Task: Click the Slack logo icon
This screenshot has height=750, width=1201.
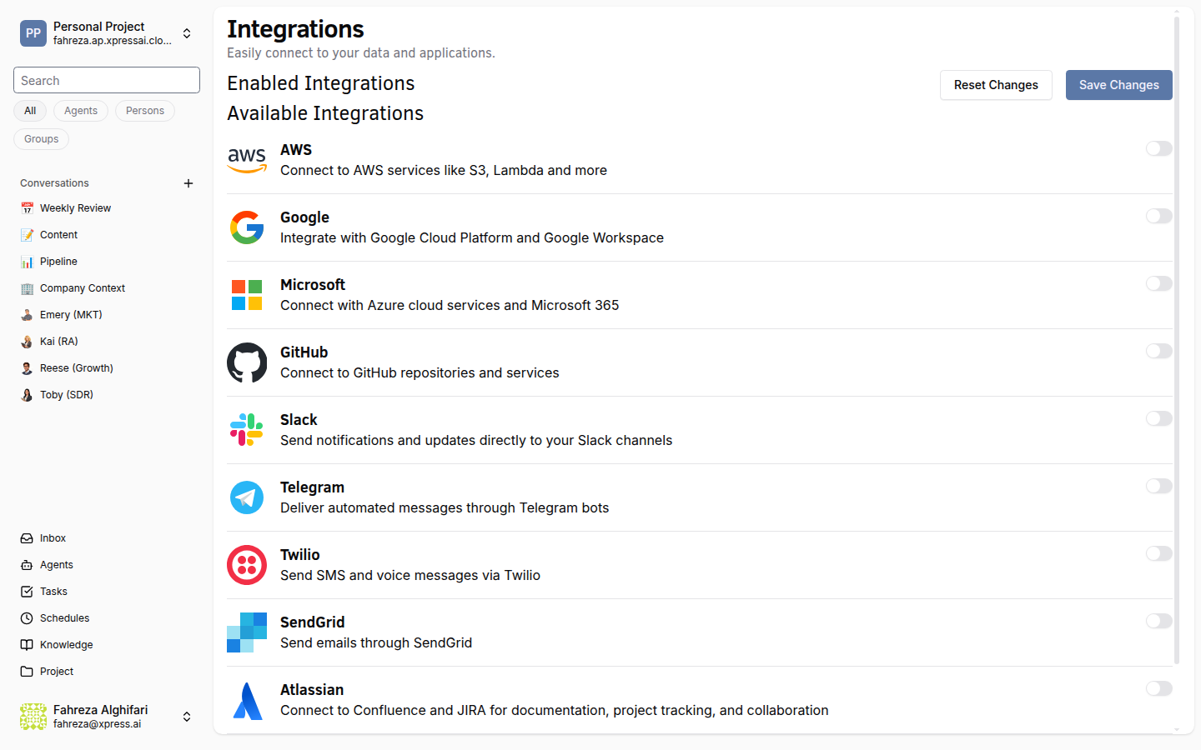Action: click(247, 430)
